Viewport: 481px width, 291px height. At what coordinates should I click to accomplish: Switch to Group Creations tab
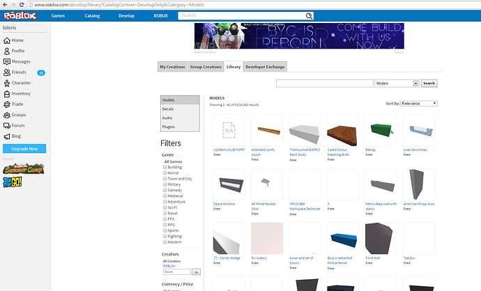206,67
